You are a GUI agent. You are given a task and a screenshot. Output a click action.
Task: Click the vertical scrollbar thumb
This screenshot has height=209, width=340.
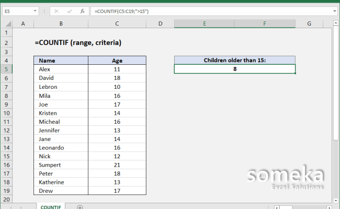coord(336,83)
